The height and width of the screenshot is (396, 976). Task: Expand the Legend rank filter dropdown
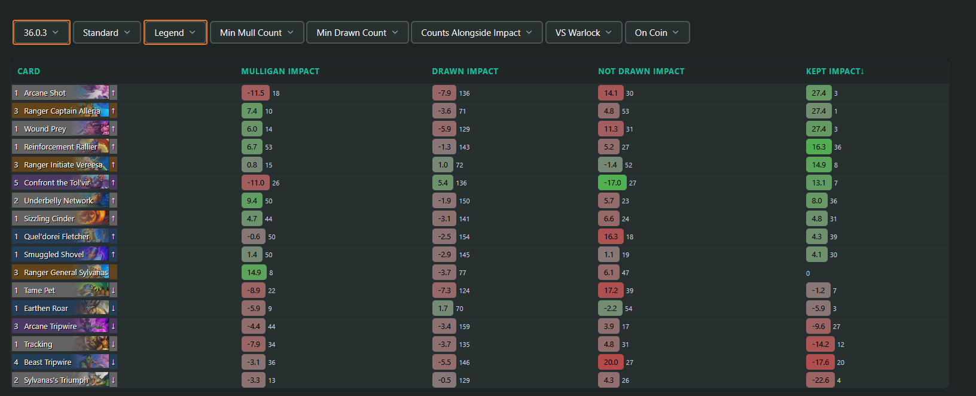coord(175,32)
